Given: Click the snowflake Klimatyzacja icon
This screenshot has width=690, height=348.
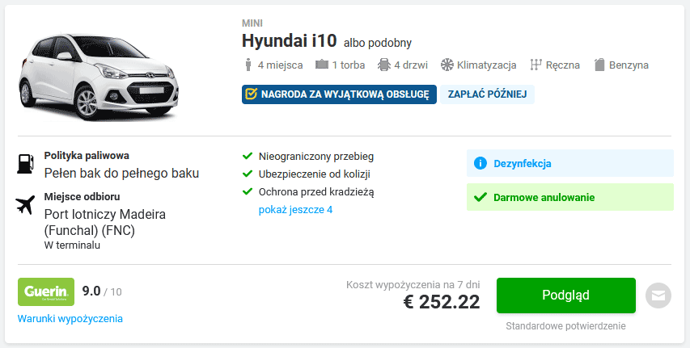Looking at the screenshot, I should pyautogui.click(x=447, y=65).
